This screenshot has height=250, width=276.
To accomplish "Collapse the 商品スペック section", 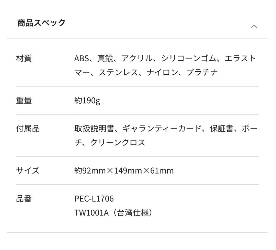I will [x=254, y=26].
